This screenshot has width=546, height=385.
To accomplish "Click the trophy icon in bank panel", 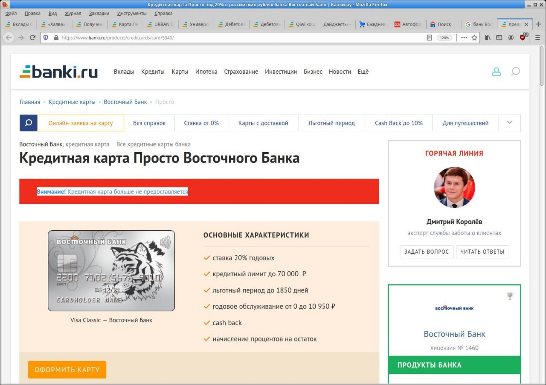I will (510, 296).
